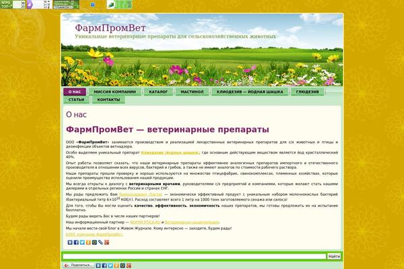Viewport: 404px width, 269px height.
Task: Open КЛИОДЕЗИВ — ЙОДНАЯ ШАШКА page
Action: coord(250,91)
